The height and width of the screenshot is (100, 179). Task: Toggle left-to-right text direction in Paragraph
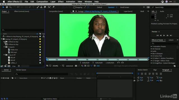pyautogui.click(x=158, y=81)
